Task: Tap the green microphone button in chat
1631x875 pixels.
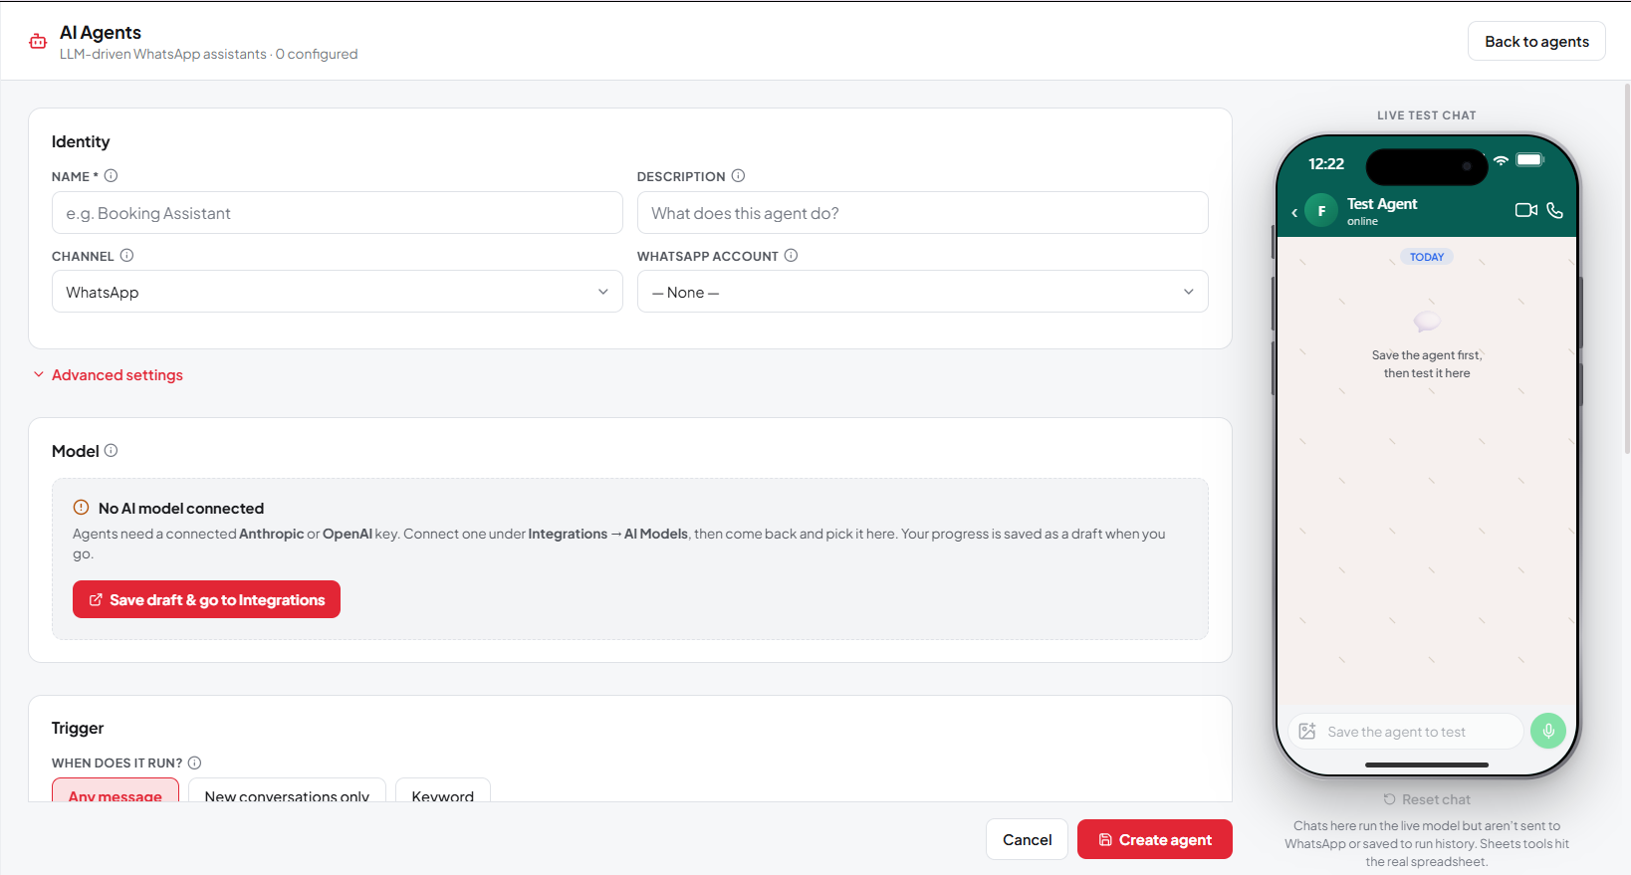Action: (1548, 732)
